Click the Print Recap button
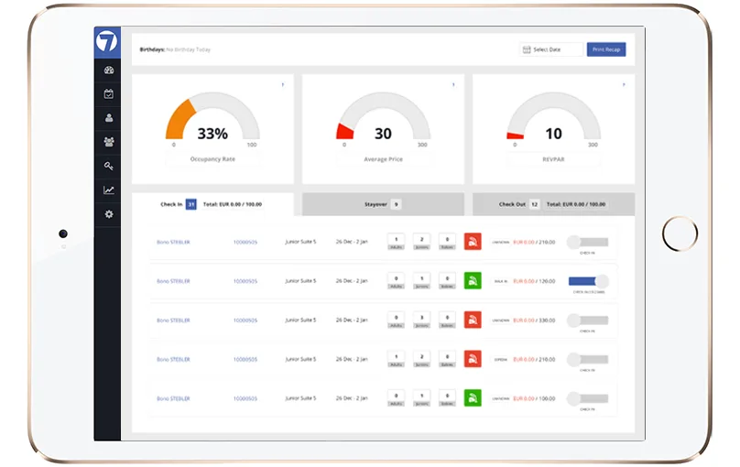Screen dimensions: 740x467 tap(606, 49)
